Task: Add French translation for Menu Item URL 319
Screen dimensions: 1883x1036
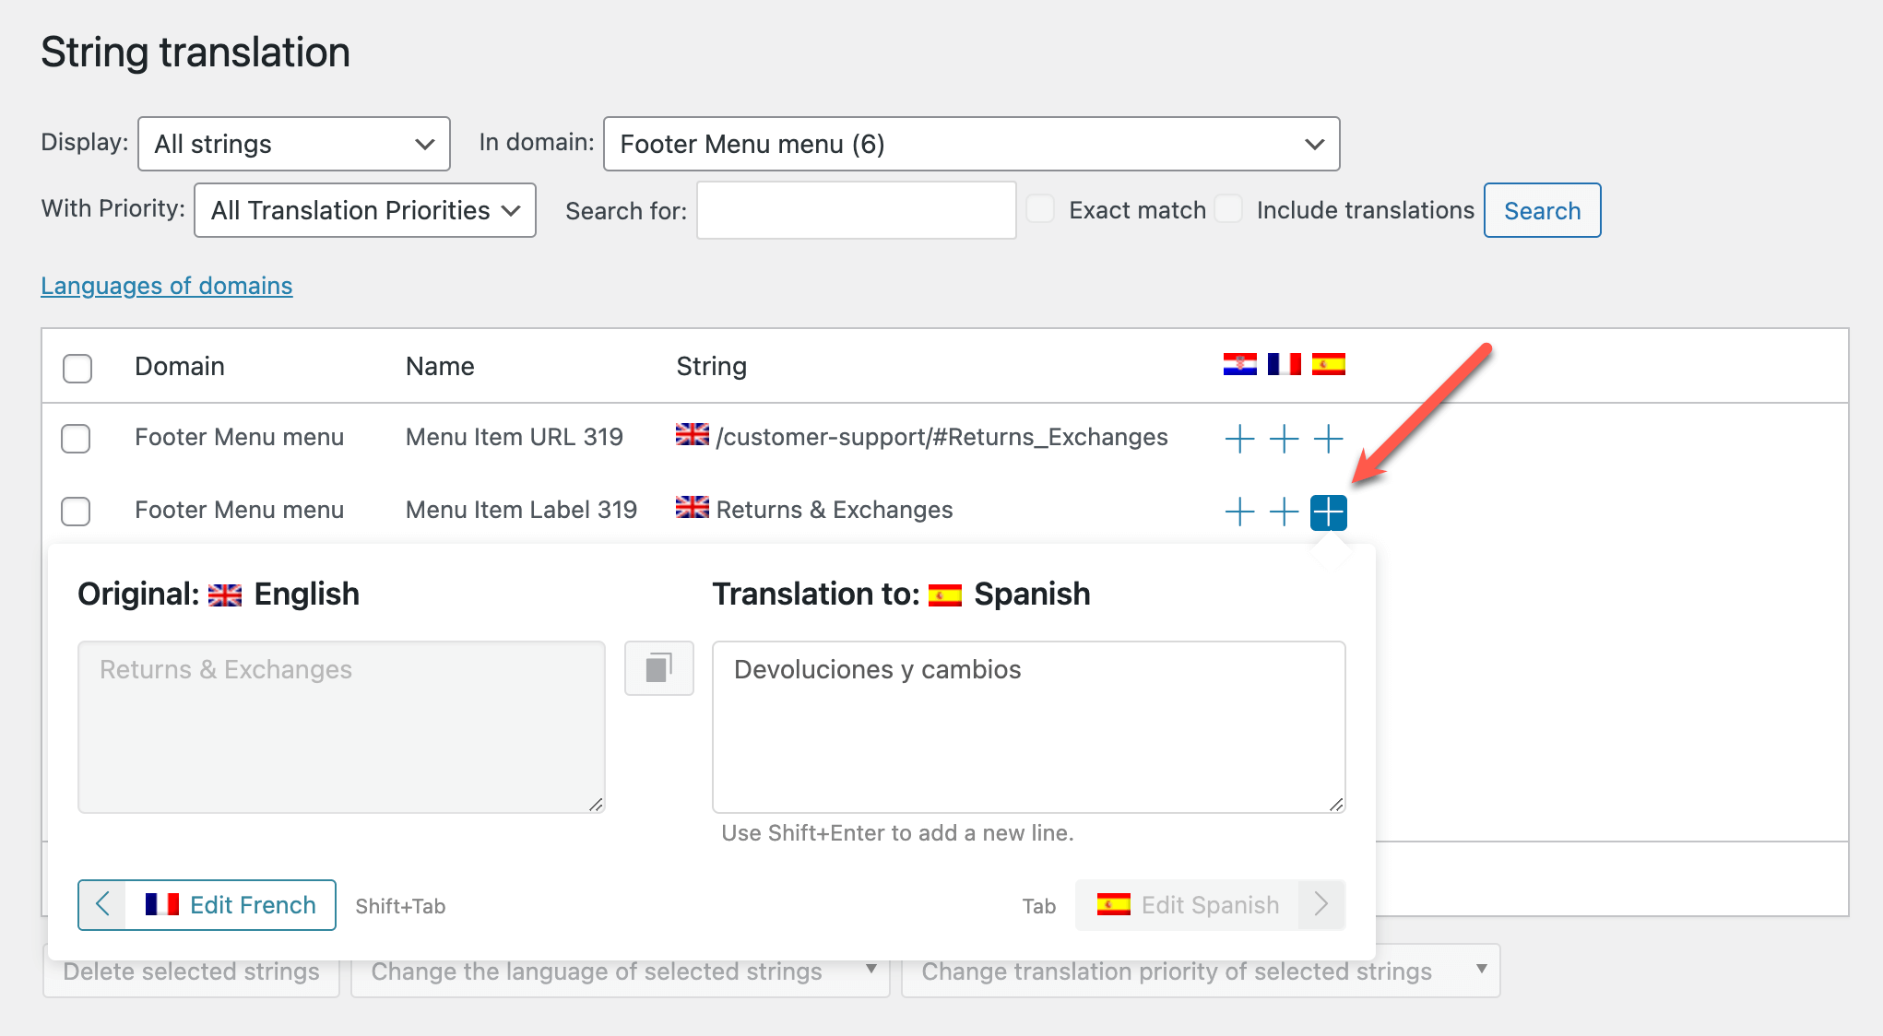Action: (x=1284, y=439)
